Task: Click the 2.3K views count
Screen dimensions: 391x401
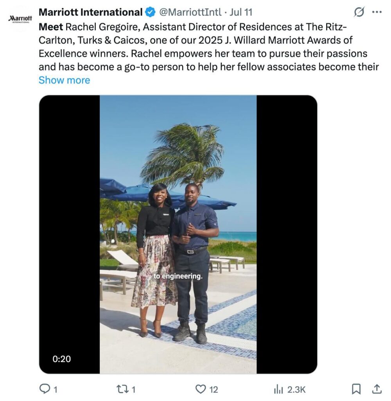Action: coord(296,389)
